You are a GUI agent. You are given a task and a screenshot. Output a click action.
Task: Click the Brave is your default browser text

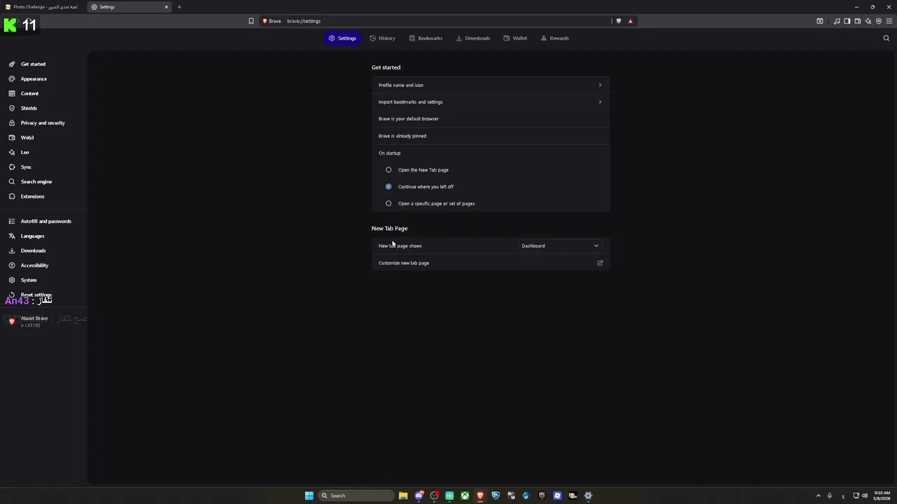(409, 119)
